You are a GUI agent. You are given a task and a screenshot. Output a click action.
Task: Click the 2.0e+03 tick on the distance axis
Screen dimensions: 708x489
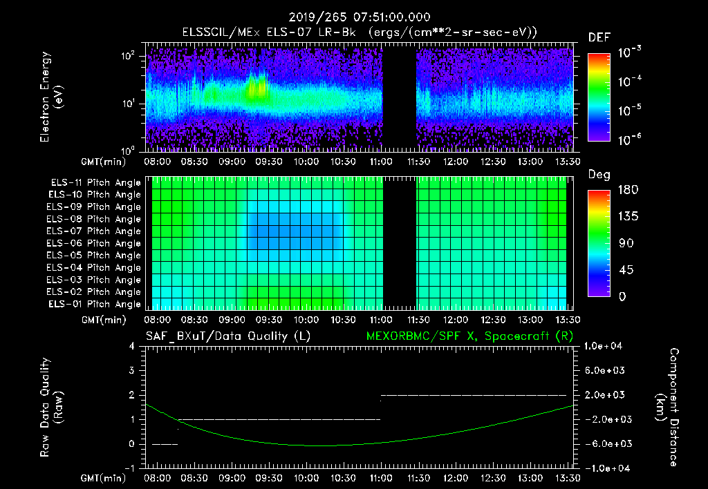(x=604, y=395)
